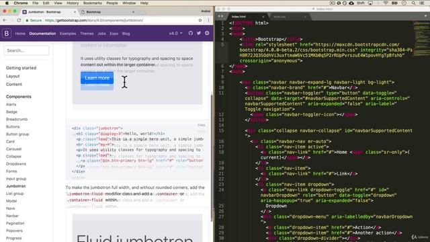Open Examples in Bootstrap navbar
This screenshot has height=242, width=430.
pos(68,34)
